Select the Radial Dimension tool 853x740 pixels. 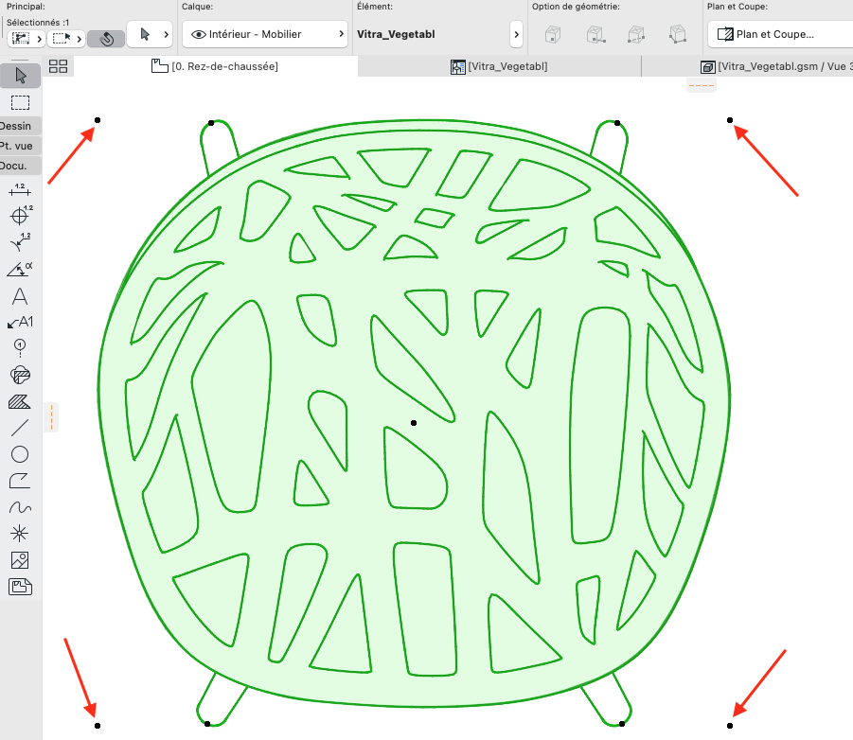click(x=20, y=242)
